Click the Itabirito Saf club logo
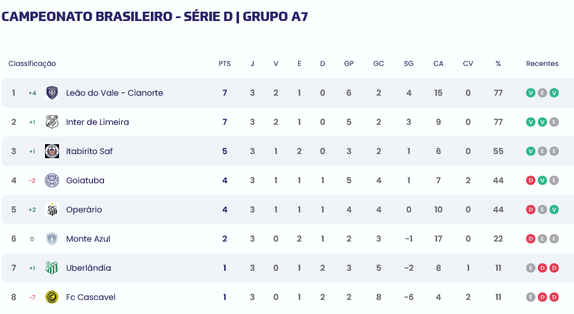 pyautogui.click(x=52, y=151)
